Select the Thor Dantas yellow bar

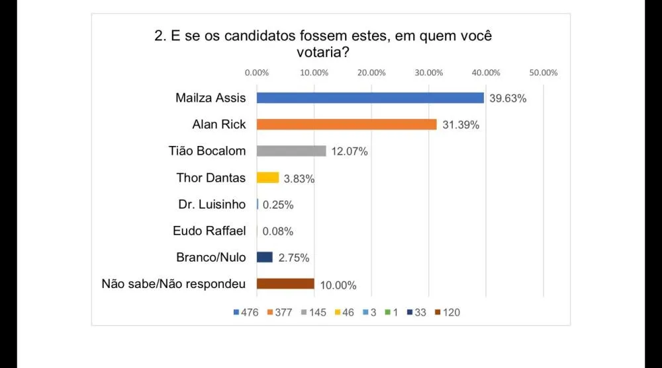pos(267,178)
